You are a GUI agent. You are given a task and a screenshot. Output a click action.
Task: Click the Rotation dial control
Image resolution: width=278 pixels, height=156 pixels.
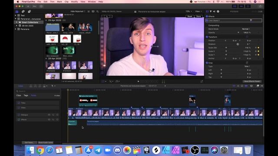pos(238,44)
